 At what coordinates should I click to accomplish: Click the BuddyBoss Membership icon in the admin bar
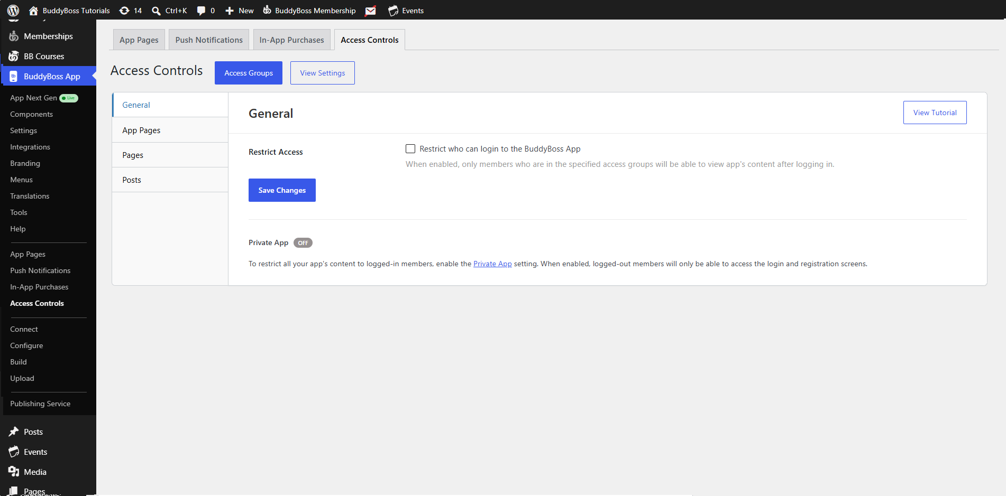tap(267, 10)
